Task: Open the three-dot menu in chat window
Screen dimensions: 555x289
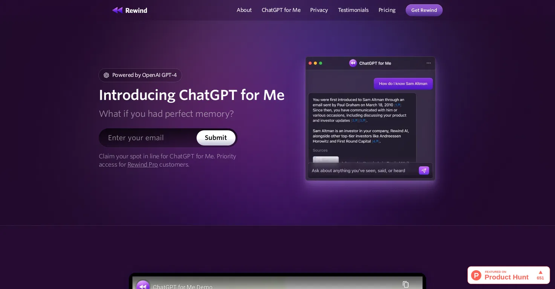Action: tap(428, 63)
